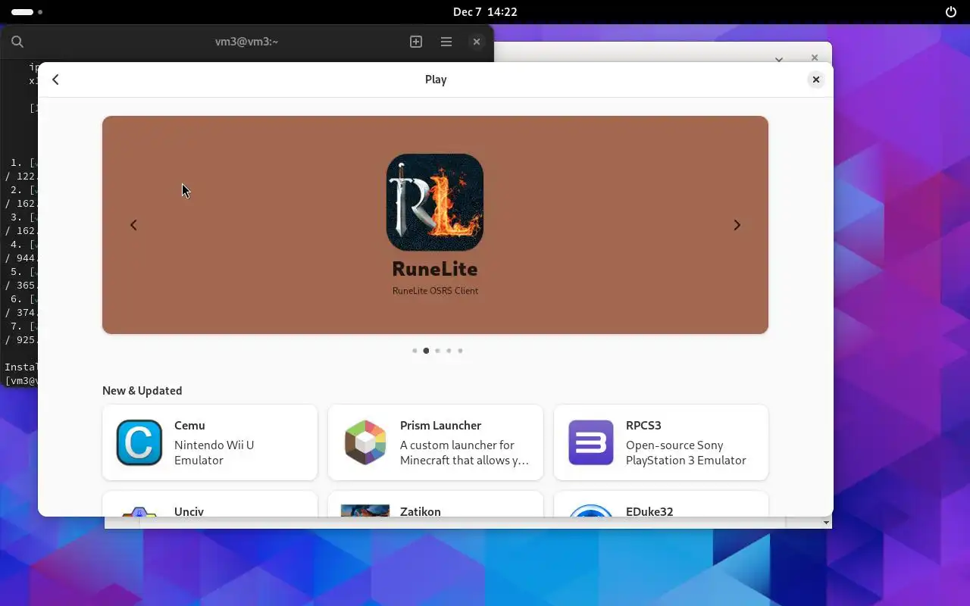The image size is (970, 606).
Task: Open a new tab in terminal window
Action: (x=416, y=42)
